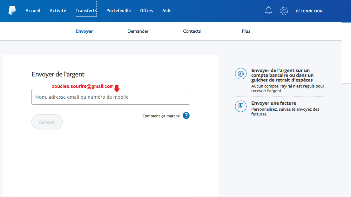The width and height of the screenshot is (351, 197).
Task: Select Transferts in the top navigation
Action: (x=86, y=10)
